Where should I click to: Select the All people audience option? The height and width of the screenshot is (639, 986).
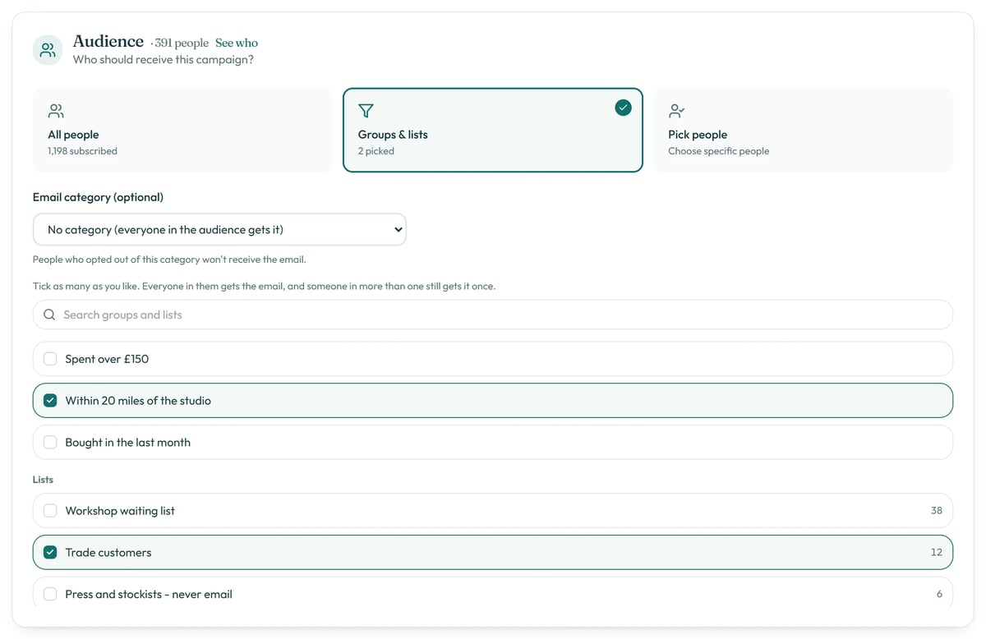(183, 130)
